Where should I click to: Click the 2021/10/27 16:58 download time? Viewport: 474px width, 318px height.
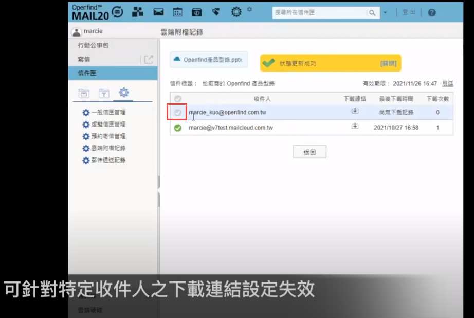pos(396,128)
